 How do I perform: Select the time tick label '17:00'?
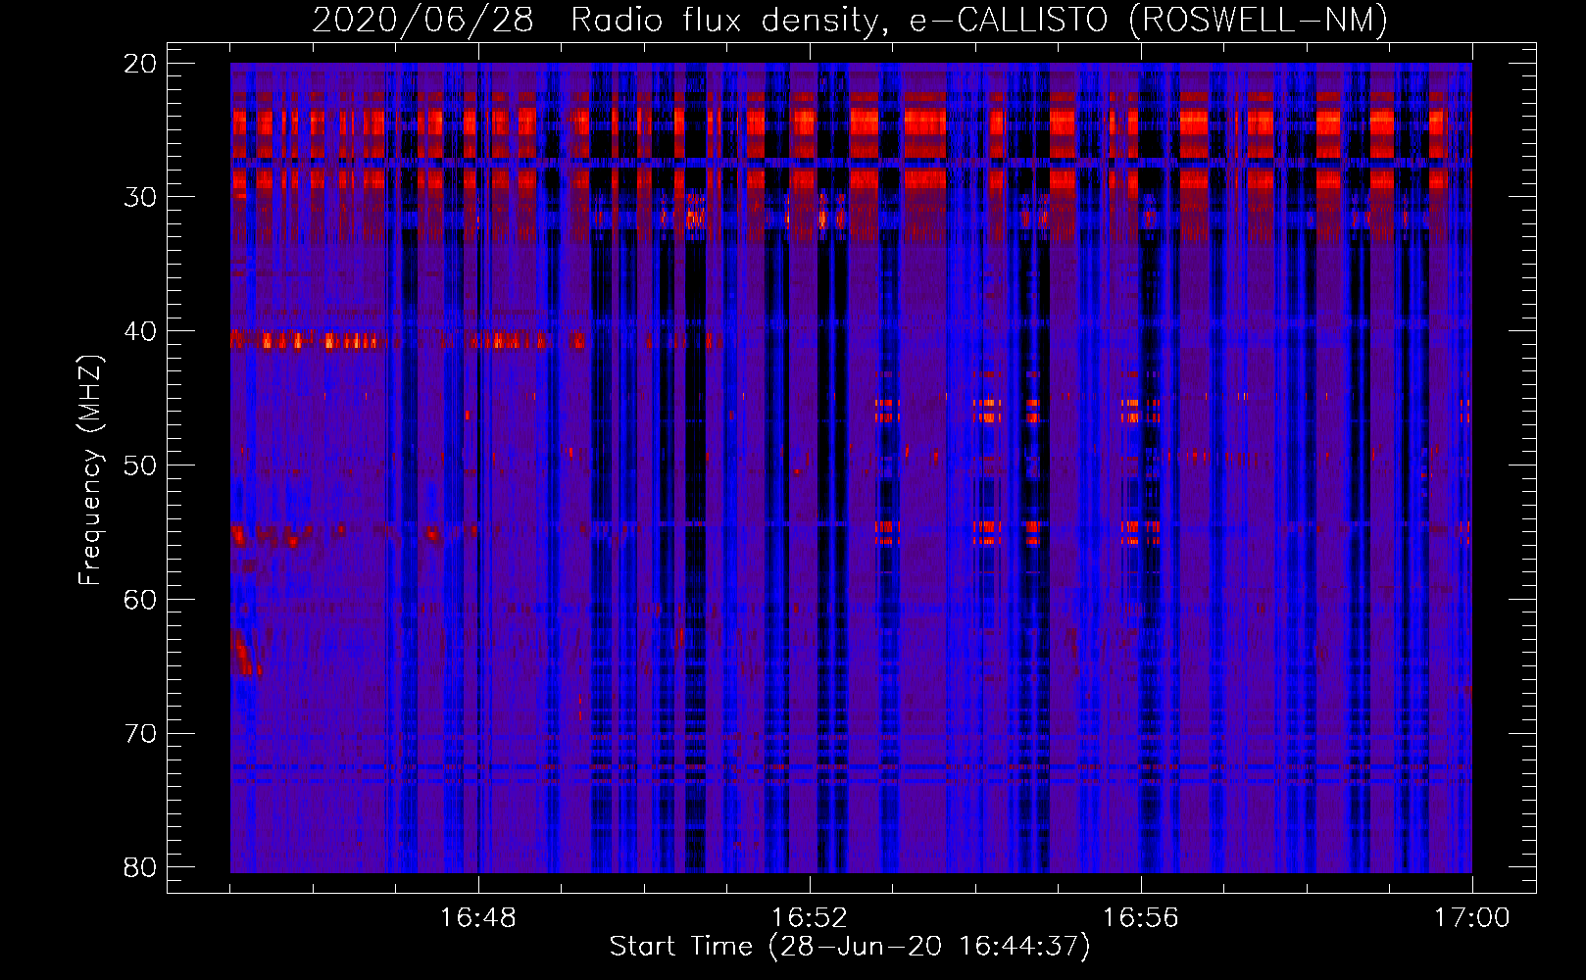pos(1472,918)
